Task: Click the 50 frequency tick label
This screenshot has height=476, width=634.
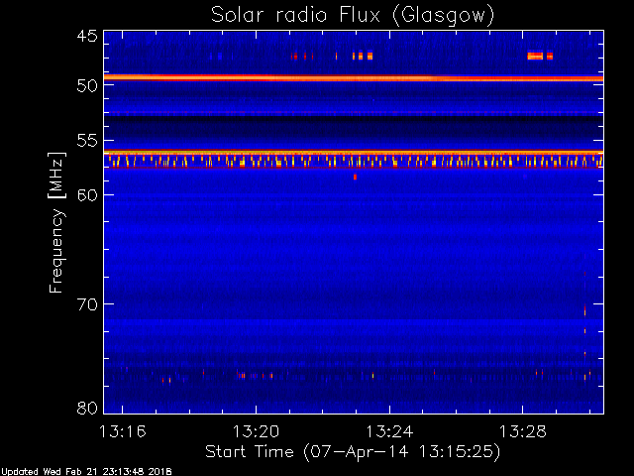Action: coord(87,85)
